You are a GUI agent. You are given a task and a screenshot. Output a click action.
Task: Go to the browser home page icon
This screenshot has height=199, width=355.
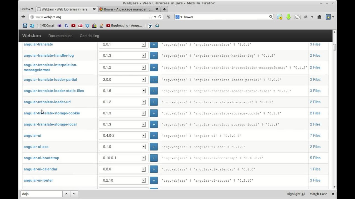coord(319,17)
